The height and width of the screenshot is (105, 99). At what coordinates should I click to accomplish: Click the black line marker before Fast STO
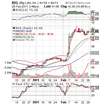14,84
